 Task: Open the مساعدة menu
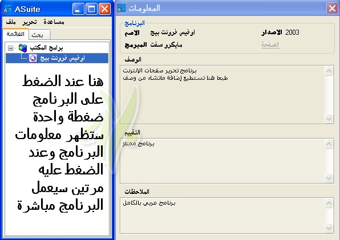(54, 22)
